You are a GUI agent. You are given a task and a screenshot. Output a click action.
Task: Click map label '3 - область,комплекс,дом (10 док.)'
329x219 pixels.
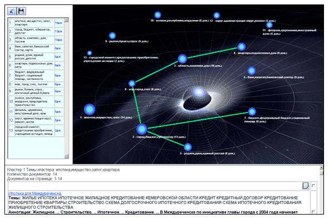click(x=198, y=66)
